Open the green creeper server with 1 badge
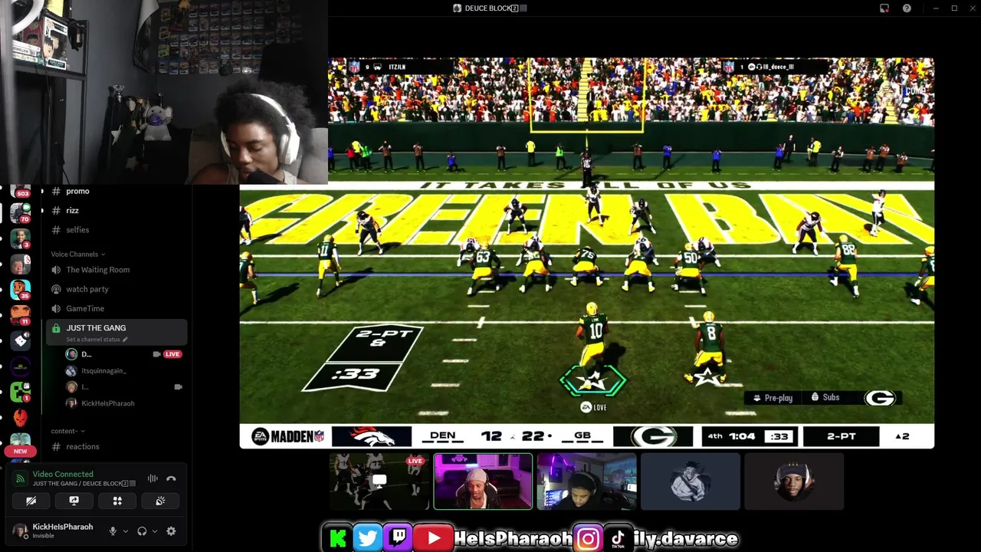This screenshot has width=981, height=552. [x=21, y=392]
